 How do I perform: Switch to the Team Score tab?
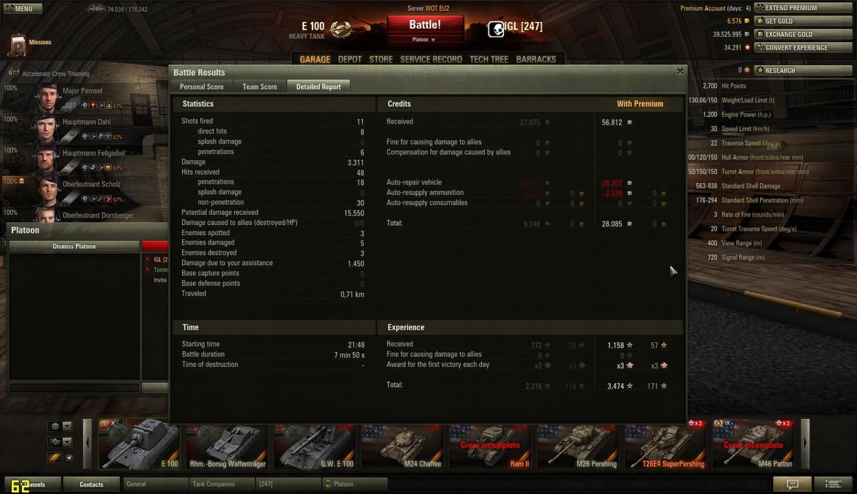259,87
